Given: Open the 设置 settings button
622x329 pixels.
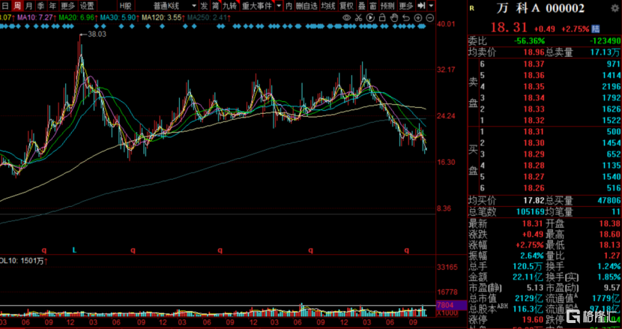Looking at the screenshot, I should pos(87,5).
